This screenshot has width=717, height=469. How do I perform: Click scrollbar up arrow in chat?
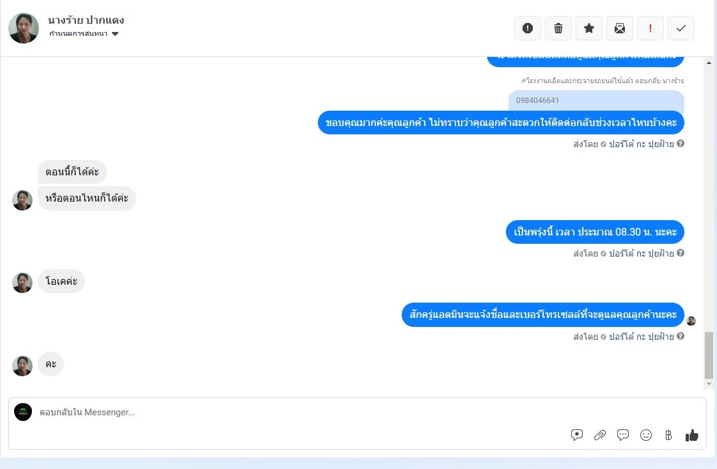pyautogui.click(x=709, y=63)
